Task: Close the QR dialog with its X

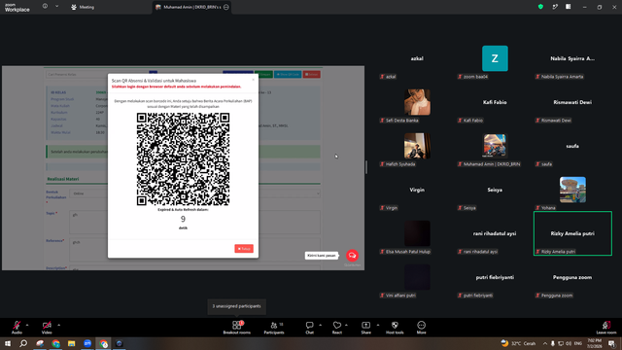Action: coord(253,80)
